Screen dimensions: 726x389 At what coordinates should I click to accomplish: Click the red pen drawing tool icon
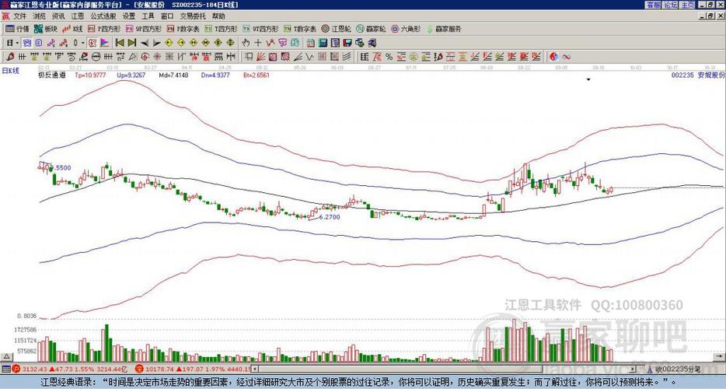9,57
